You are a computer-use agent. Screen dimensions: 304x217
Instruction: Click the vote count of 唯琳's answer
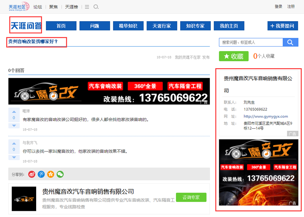(x=14, y=118)
